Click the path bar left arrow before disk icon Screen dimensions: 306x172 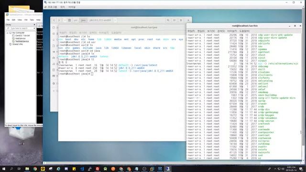(x=65, y=20)
